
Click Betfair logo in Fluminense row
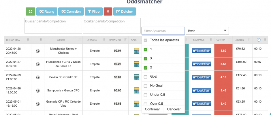click(201, 64)
